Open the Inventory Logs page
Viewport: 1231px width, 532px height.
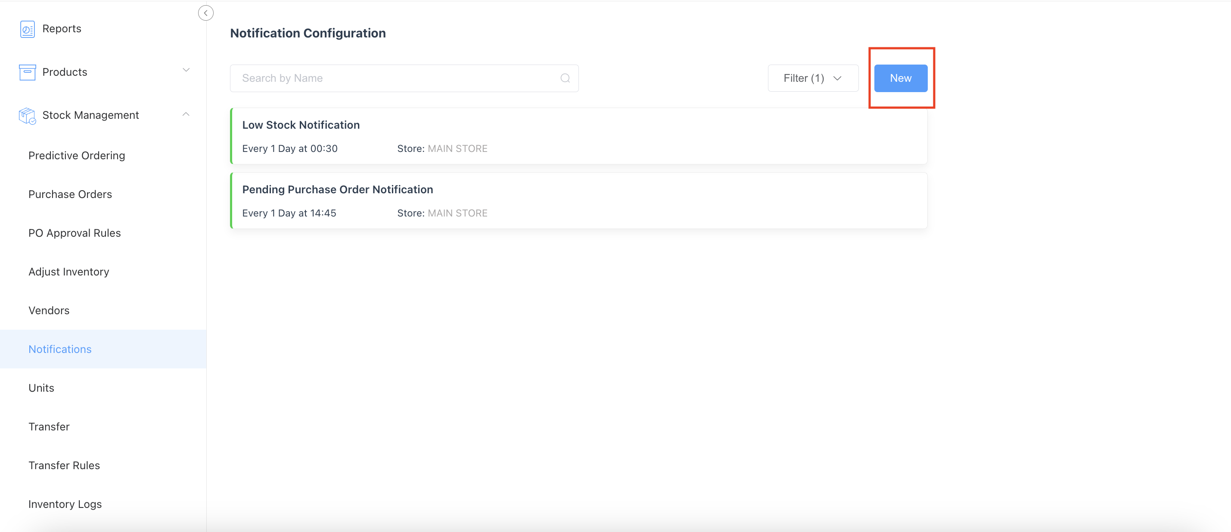[65, 503]
